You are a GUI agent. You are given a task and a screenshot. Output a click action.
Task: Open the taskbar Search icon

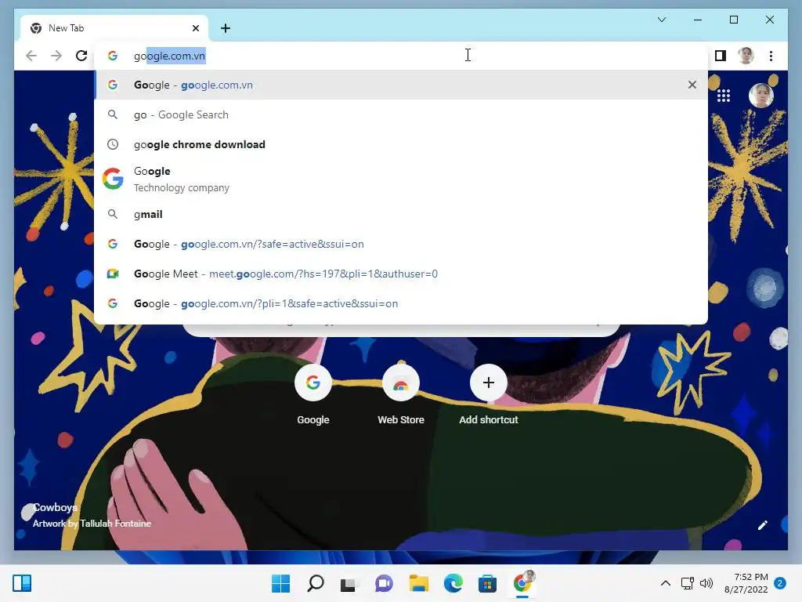[315, 583]
